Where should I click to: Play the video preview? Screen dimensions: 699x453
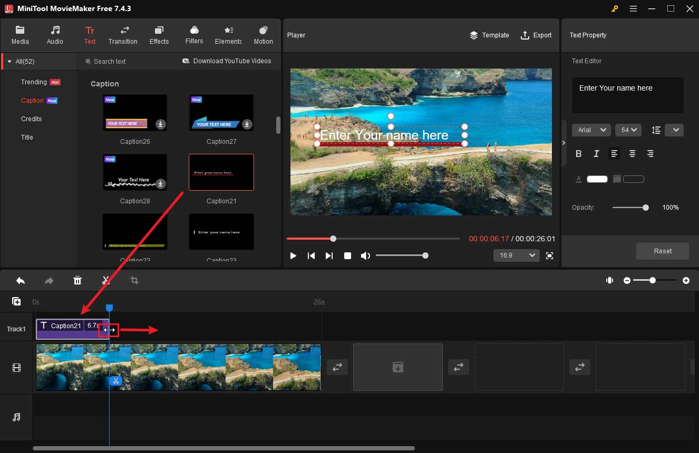[293, 255]
